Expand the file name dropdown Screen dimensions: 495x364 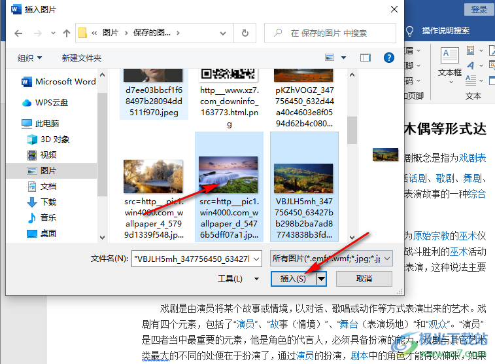(x=257, y=259)
